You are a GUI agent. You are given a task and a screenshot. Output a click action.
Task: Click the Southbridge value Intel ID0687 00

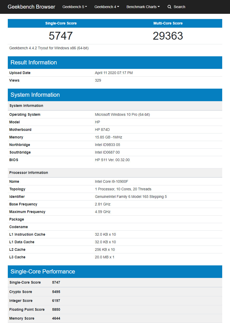[x=107, y=152]
